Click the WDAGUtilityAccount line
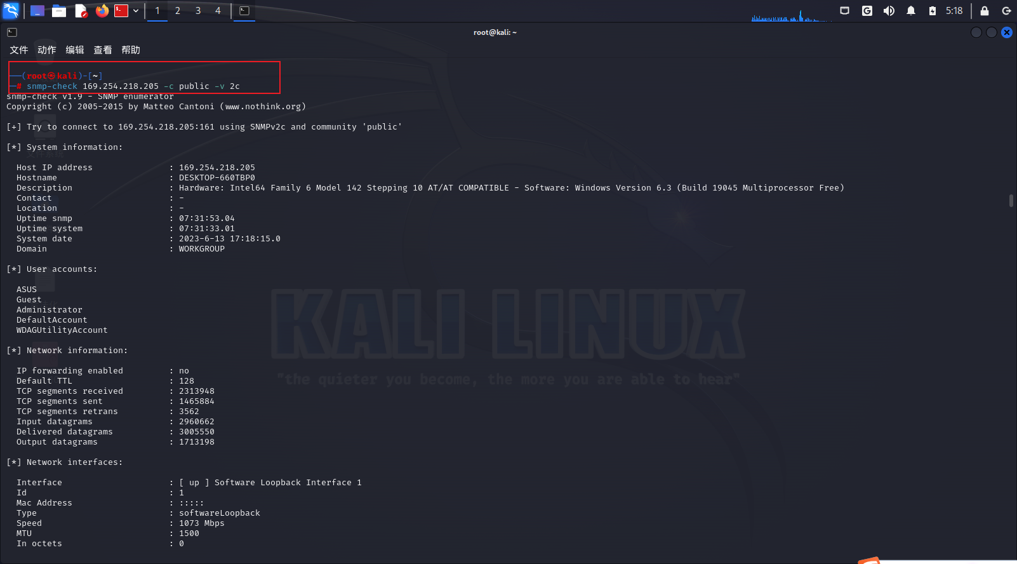1017x564 pixels. [x=62, y=330]
